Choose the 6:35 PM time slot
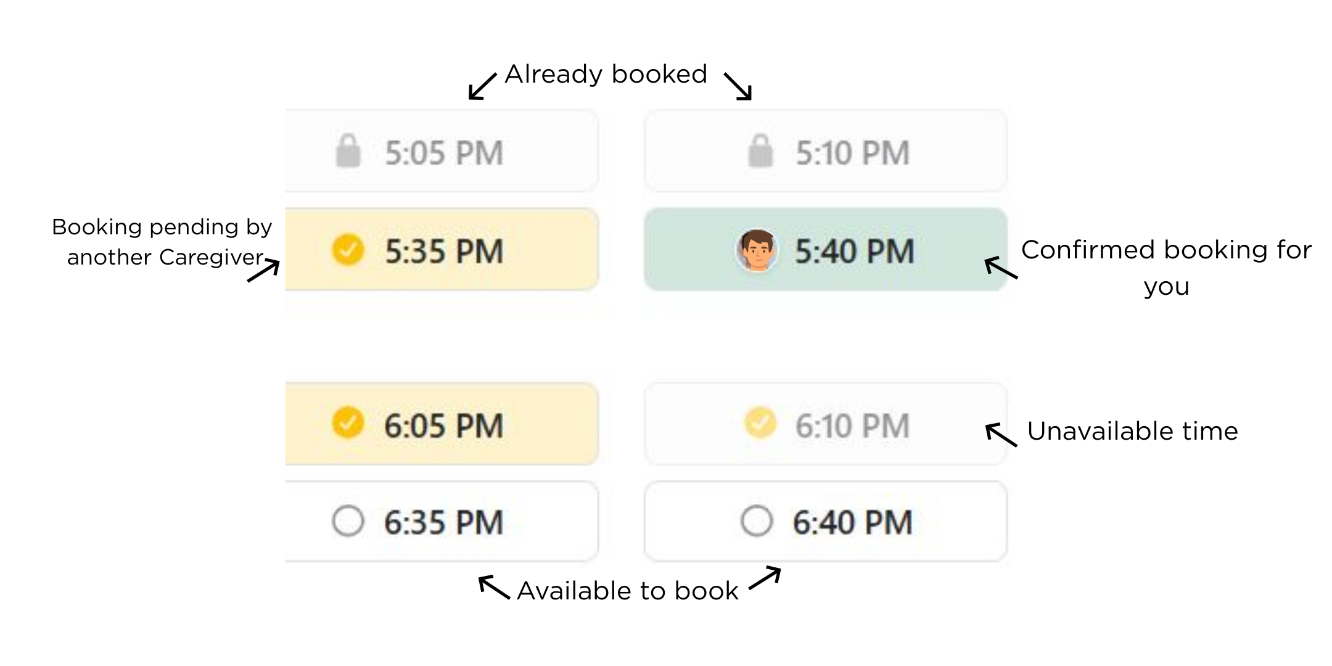Viewport: 1332px width, 666px height. [x=442, y=522]
